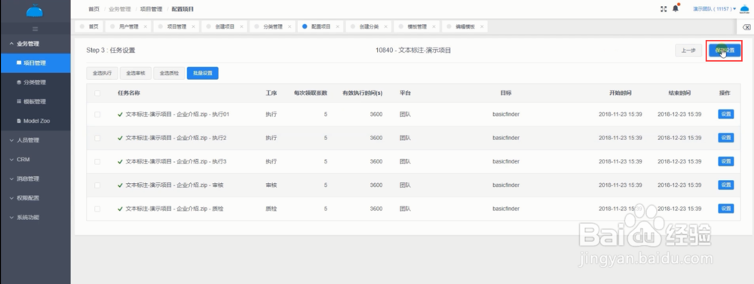Click the 首页 breadcrumb link
The width and height of the screenshot is (754, 284).
pyautogui.click(x=93, y=9)
